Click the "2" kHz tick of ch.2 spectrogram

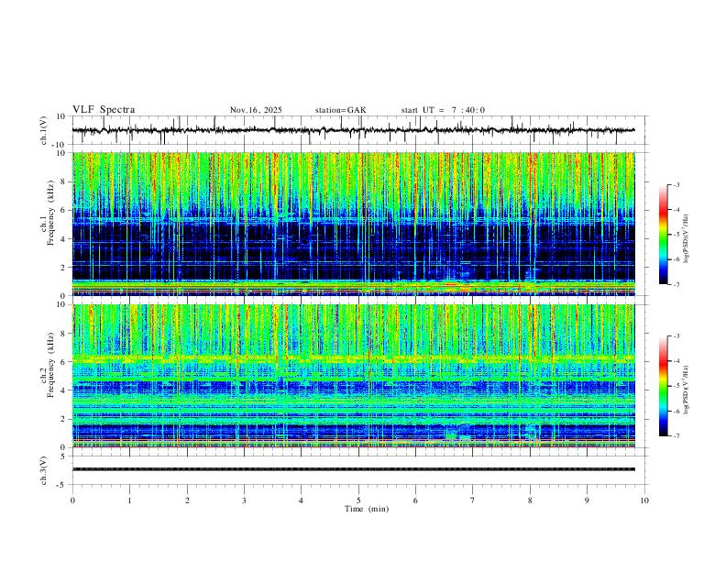click(64, 419)
